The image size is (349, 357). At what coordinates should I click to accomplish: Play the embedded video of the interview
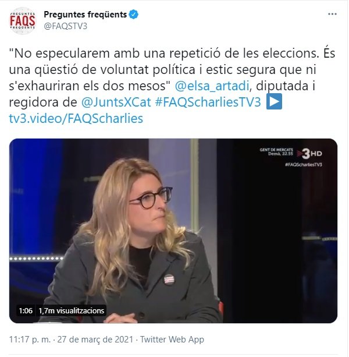tap(173, 231)
